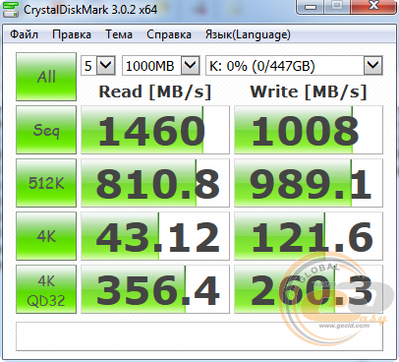Click the 4K read result 43.12
Screen dimensions: 399x362
click(x=155, y=236)
